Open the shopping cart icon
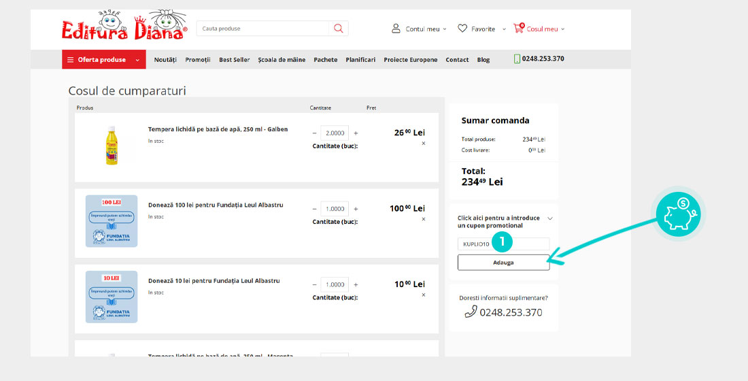This screenshot has width=748, height=381. tap(519, 29)
